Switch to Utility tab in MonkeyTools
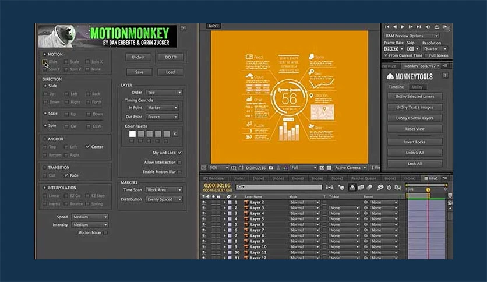Viewport: 487px width, 282px height. click(417, 87)
